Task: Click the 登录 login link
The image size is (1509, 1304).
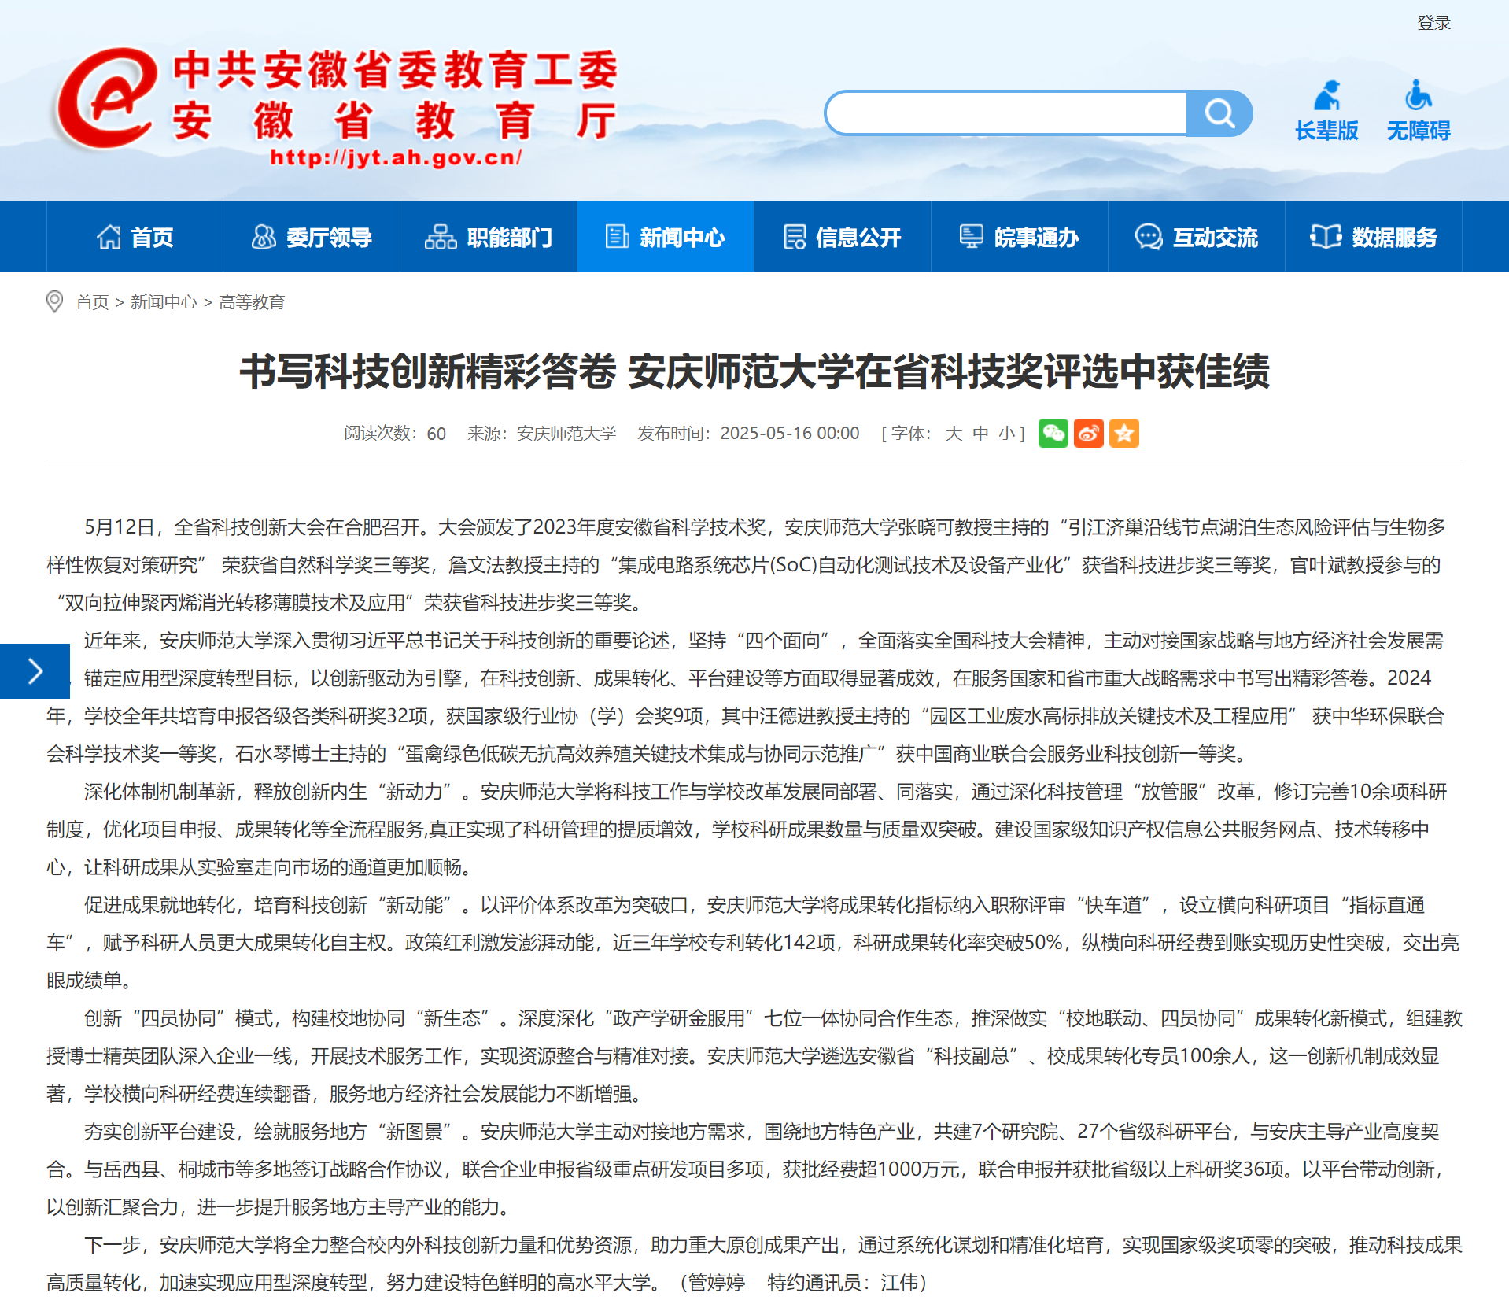Action: (x=1433, y=23)
